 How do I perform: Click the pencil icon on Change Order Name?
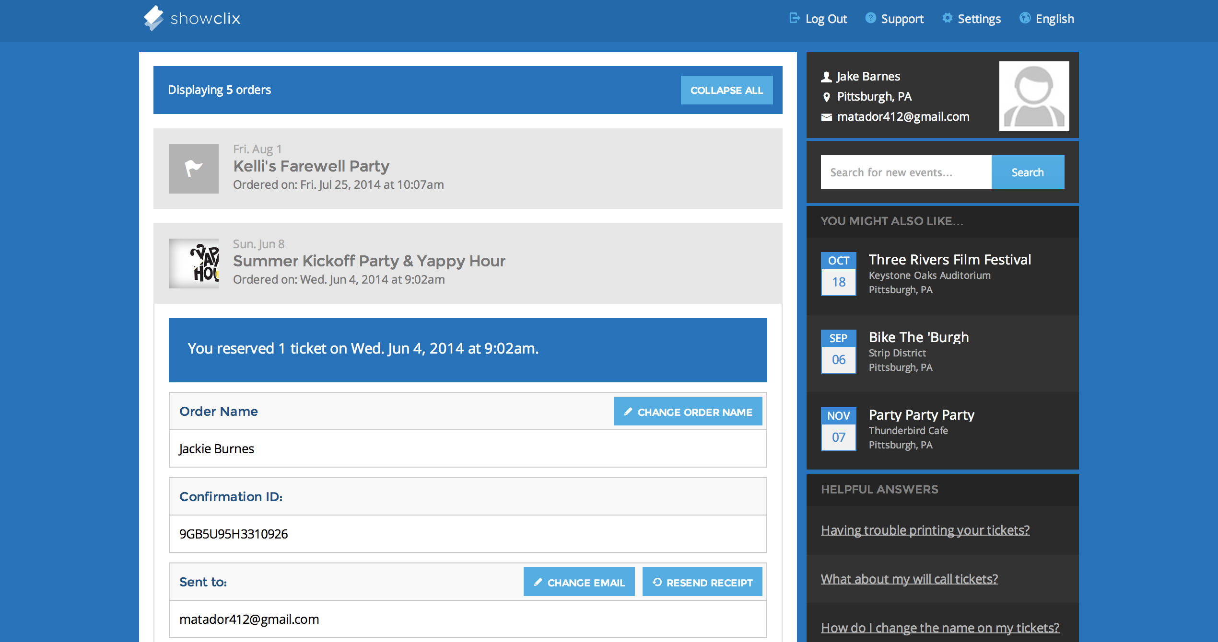click(x=629, y=411)
